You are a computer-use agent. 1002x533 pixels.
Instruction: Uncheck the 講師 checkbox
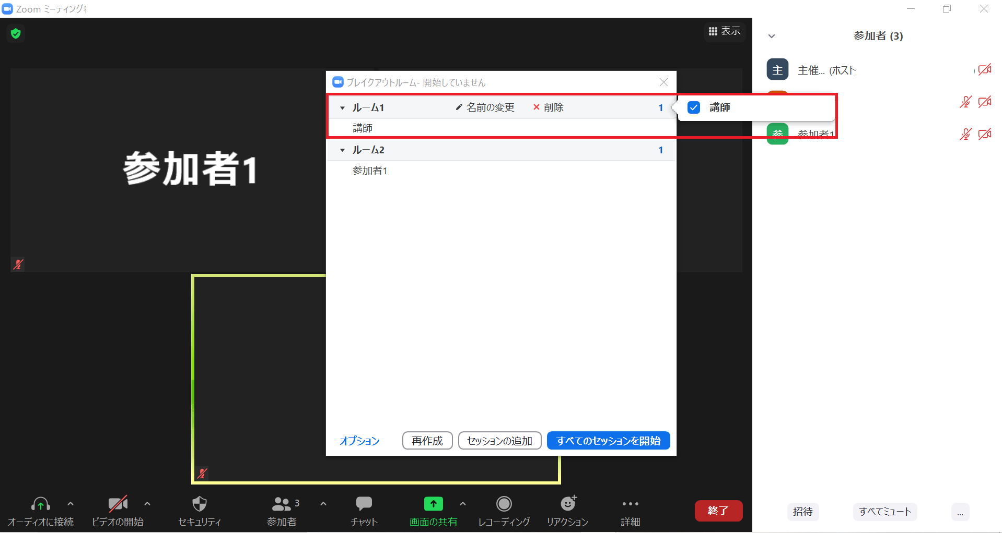point(694,107)
